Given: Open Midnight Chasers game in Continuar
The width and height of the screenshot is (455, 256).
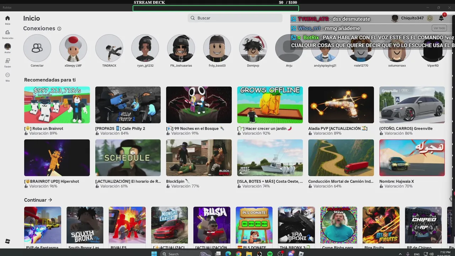Looking at the screenshot, I should [x=170, y=225].
